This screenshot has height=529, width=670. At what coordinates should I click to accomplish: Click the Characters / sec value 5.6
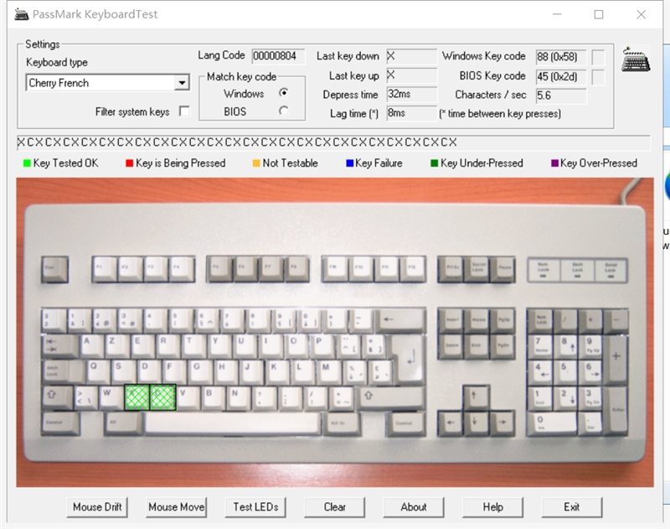561,96
